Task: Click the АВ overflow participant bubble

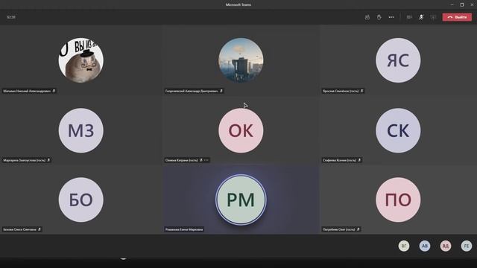Action: pyautogui.click(x=425, y=246)
